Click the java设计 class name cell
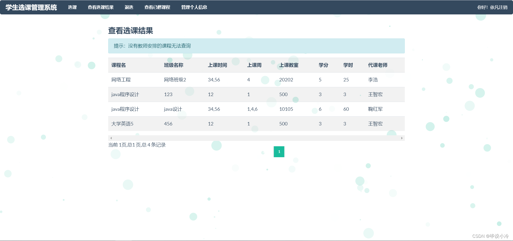Screen dimensions: 513x241 point(173,109)
